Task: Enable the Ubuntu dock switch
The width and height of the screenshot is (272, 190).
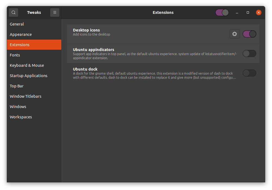Action: click(x=249, y=73)
